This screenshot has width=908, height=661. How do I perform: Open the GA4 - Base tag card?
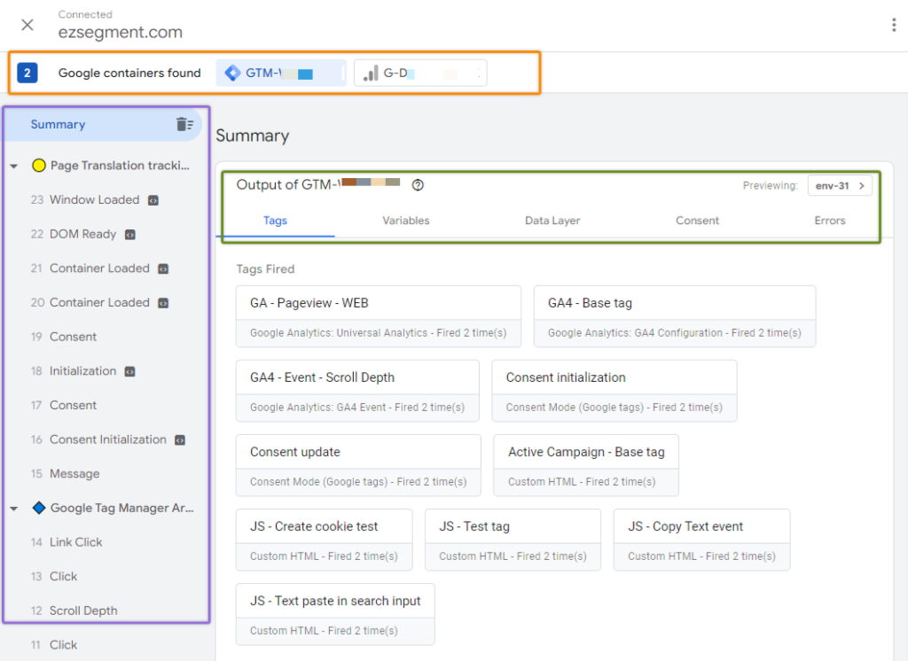675,316
